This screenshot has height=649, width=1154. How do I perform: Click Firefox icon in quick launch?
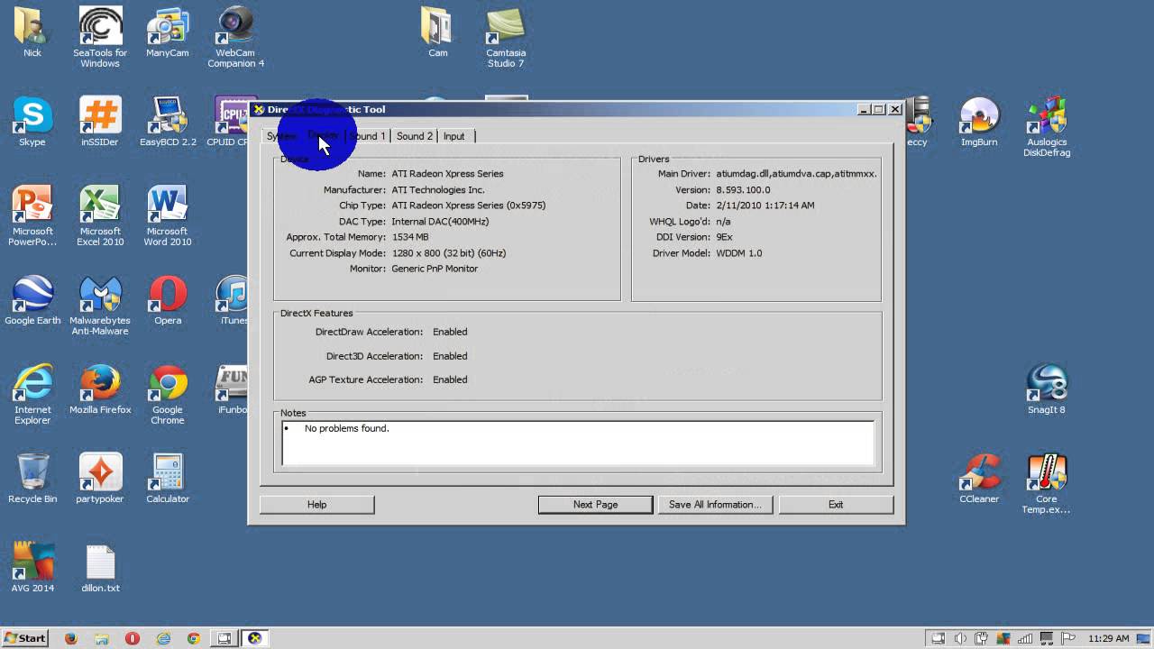(71, 638)
